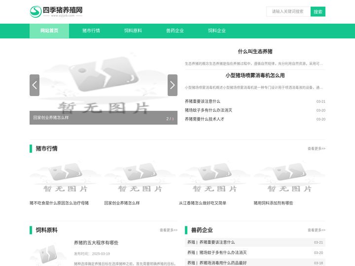
Task: Open article 养猪需要什么技术人才
Action: coord(205,119)
